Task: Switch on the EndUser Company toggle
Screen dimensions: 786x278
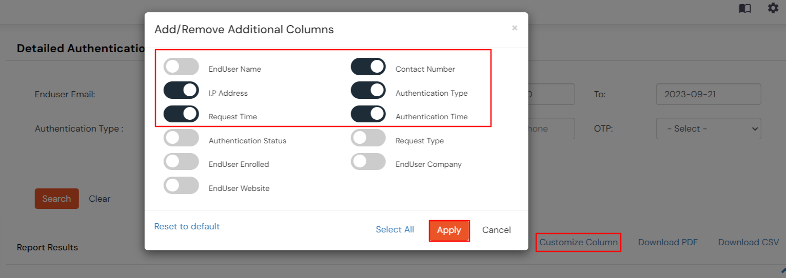Action: click(x=368, y=162)
